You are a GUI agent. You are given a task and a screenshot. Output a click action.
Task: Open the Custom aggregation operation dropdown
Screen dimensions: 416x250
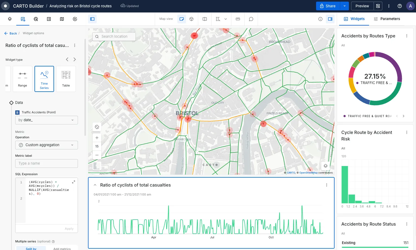46,145
